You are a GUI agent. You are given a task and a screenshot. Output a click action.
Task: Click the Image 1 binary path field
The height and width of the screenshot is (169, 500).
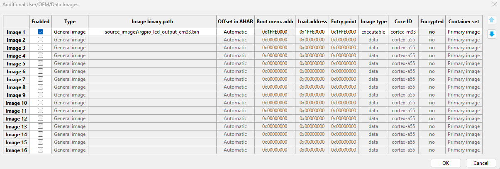pyautogui.click(x=152, y=32)
